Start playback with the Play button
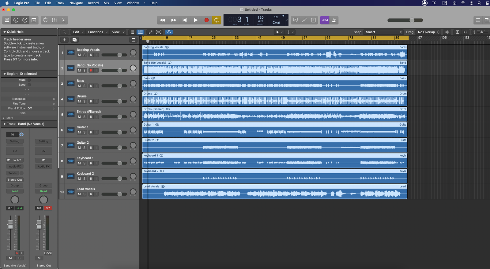 click(x=196, y=20)
